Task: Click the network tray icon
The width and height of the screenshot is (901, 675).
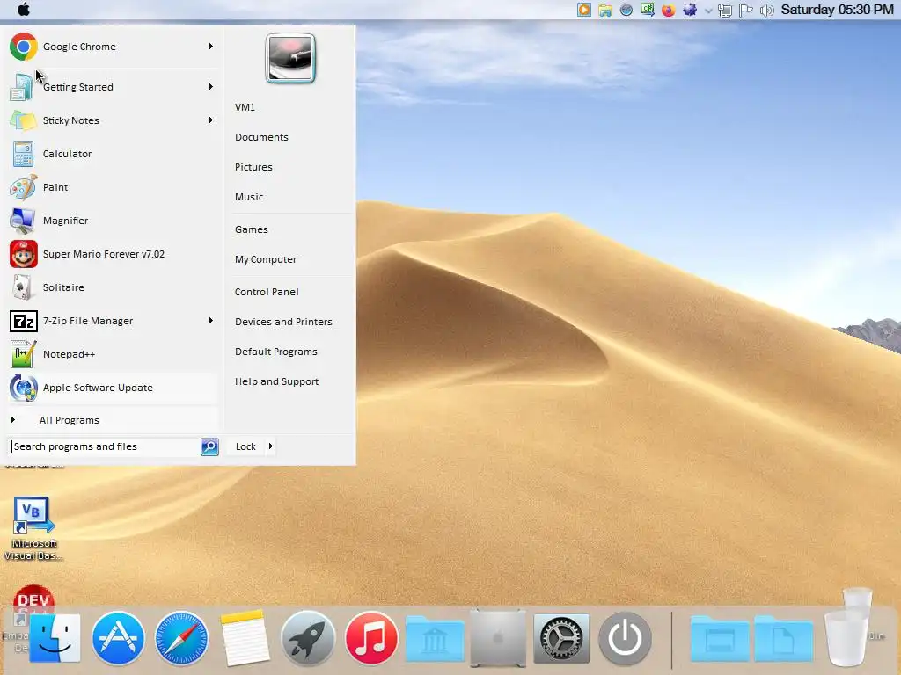Action: tap(725, 11)
